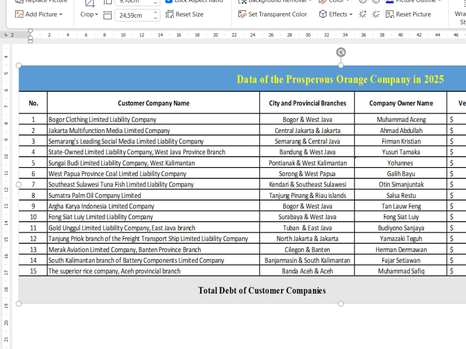Viewport: 466px width, 349px height.
Task: Click 'Central Jakarta & Jakarta' branch cell
Action: pos(308,131)
